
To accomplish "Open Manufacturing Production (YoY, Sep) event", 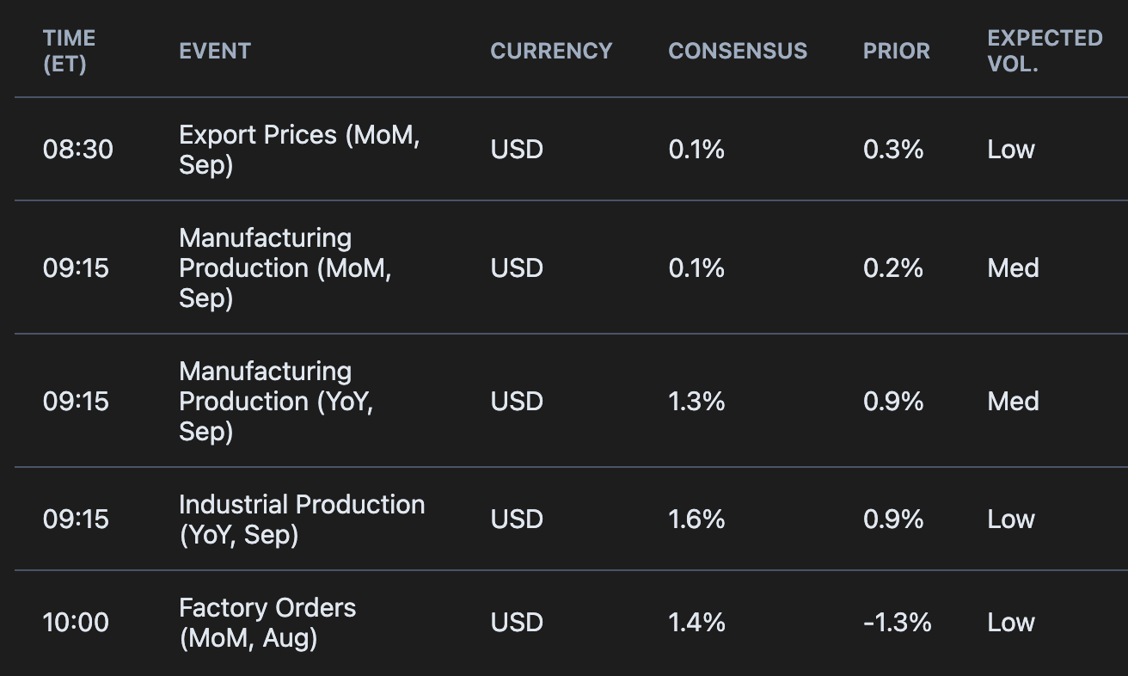I will click(x=276, y=401).
